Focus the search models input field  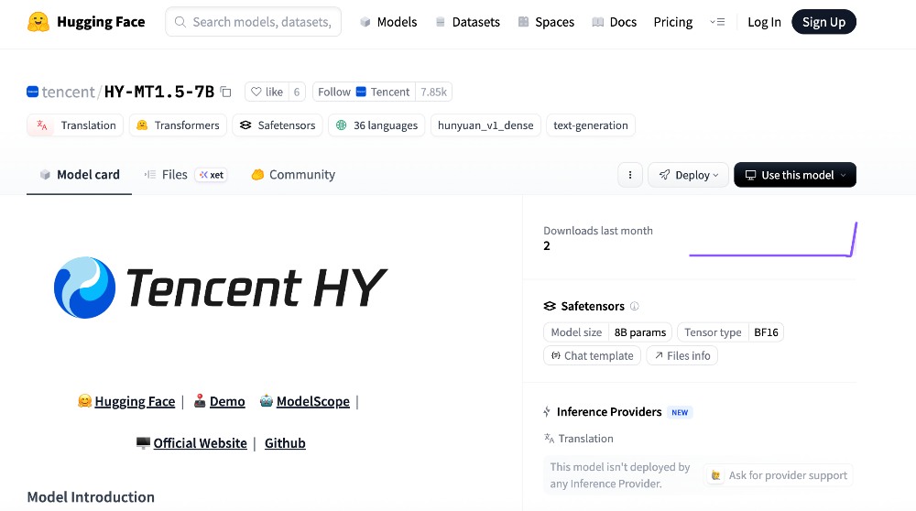[261, 22]
